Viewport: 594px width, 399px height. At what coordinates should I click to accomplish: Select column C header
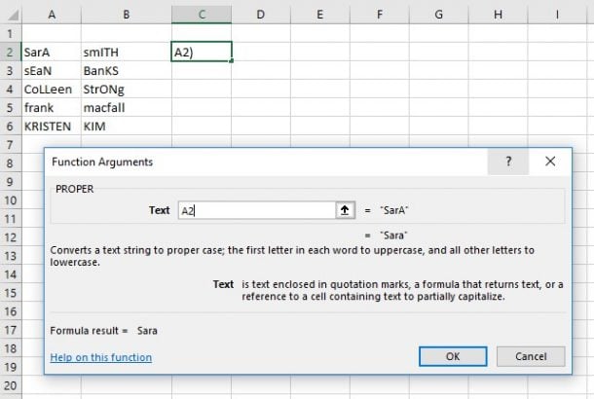(202, 15)
